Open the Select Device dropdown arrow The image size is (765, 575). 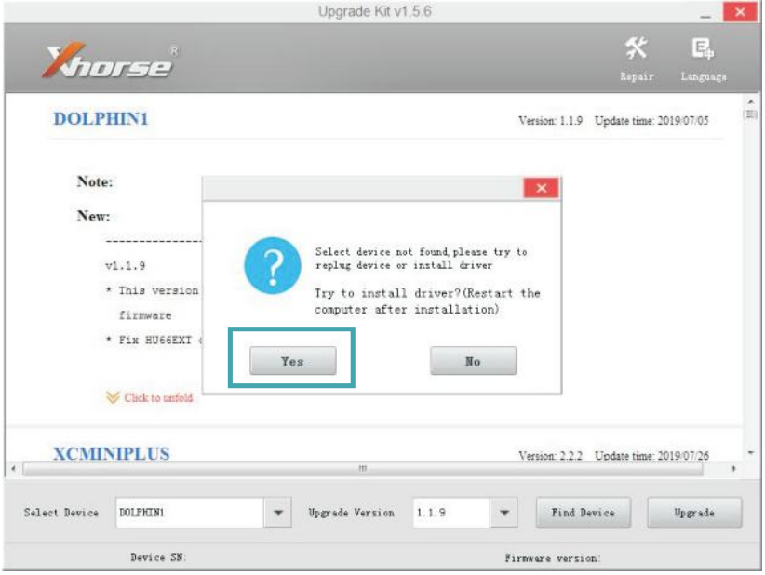pyautogui.click(x=277, y=513)
